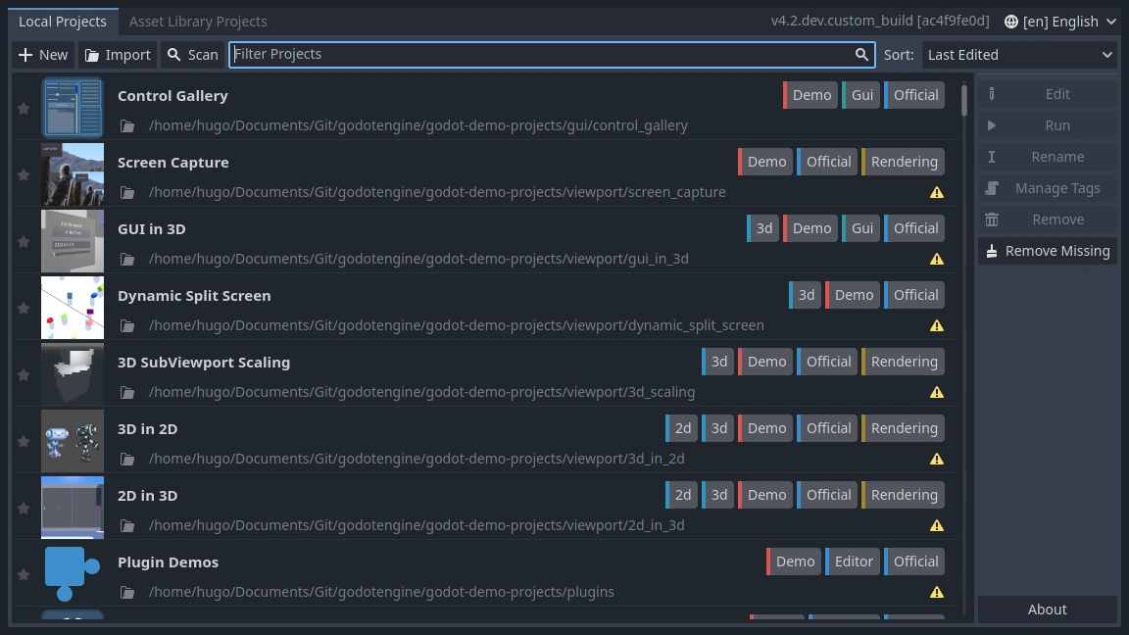Click the warning icon on the Screen Capture row
Viewport: 1129px width, 635px height.
pyautogui.click(x=937, y=192)
